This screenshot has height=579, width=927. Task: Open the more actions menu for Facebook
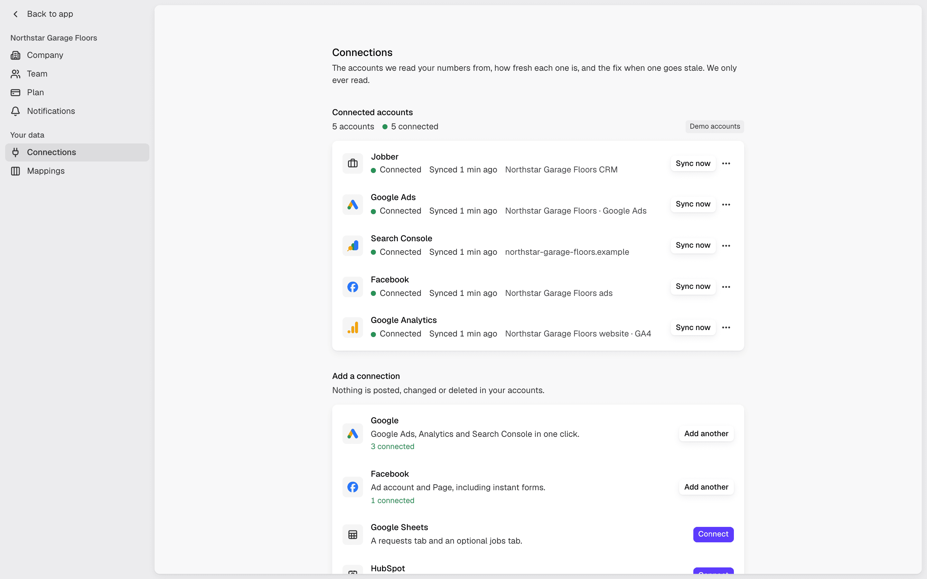(726, 287)
